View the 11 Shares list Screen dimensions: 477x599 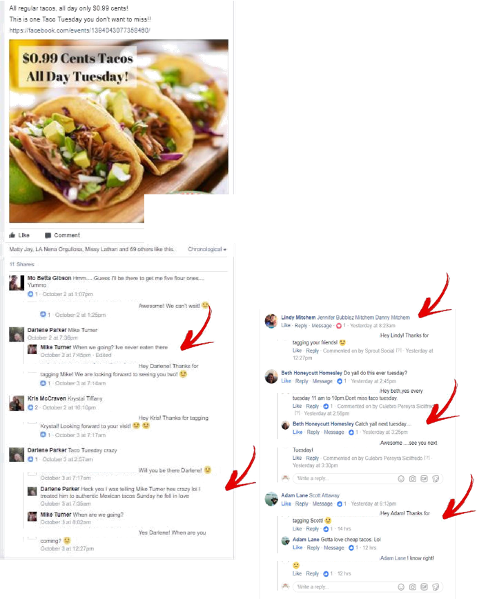coord(21,264)
